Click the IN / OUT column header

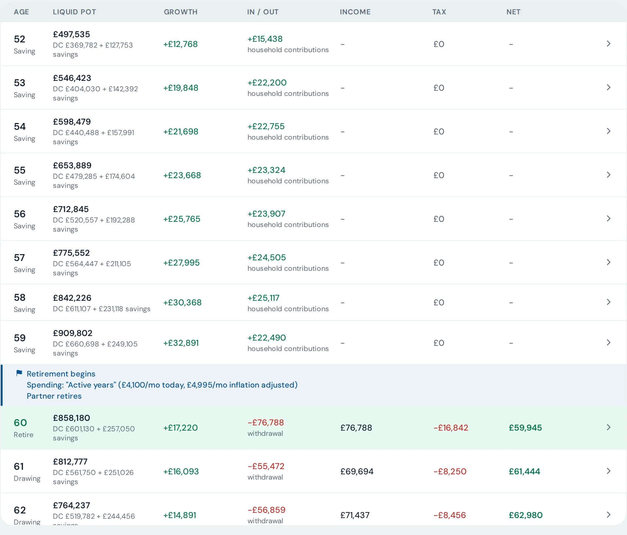tap(263, 12)
